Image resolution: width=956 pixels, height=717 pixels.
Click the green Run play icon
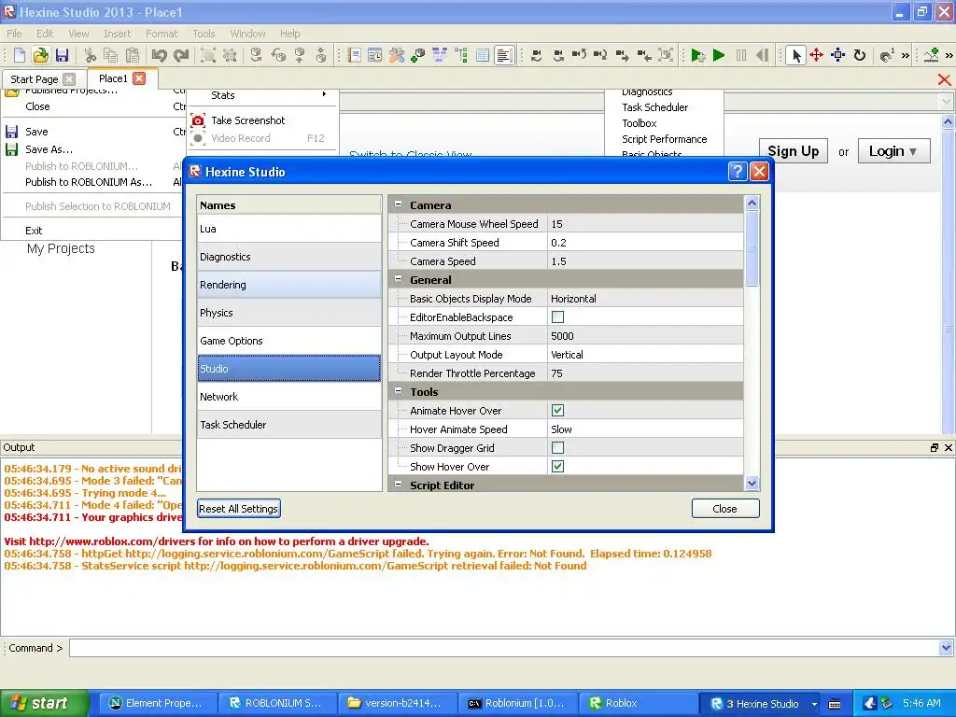click(x=719, y=55)
